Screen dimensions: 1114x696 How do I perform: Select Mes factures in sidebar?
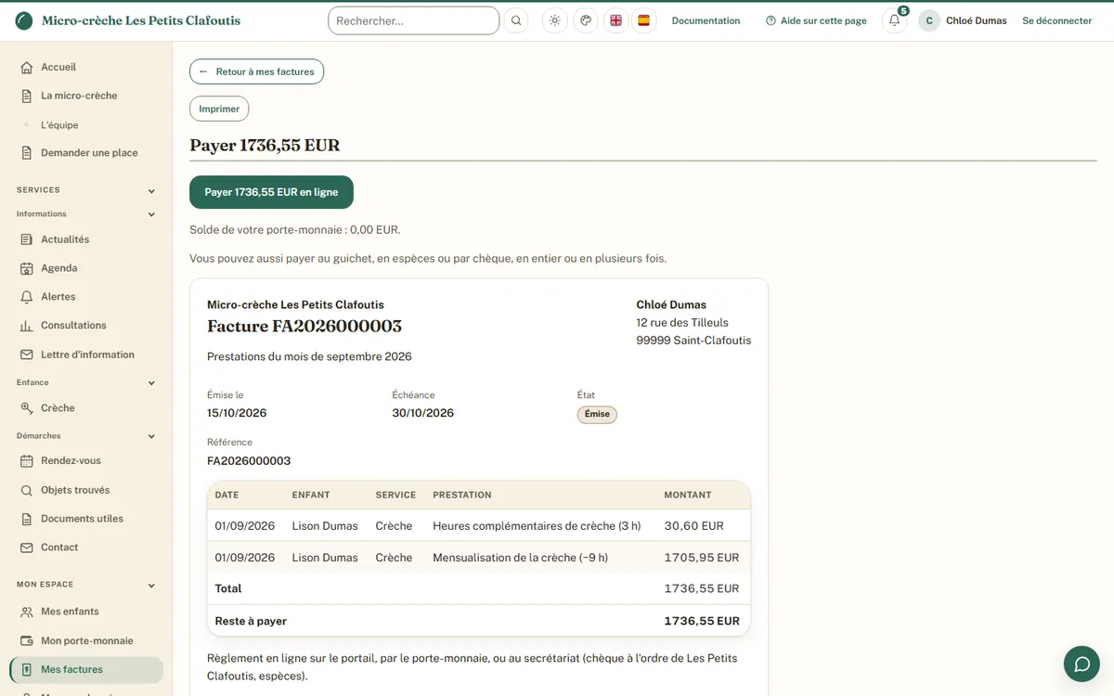click(x=86, y=670)
